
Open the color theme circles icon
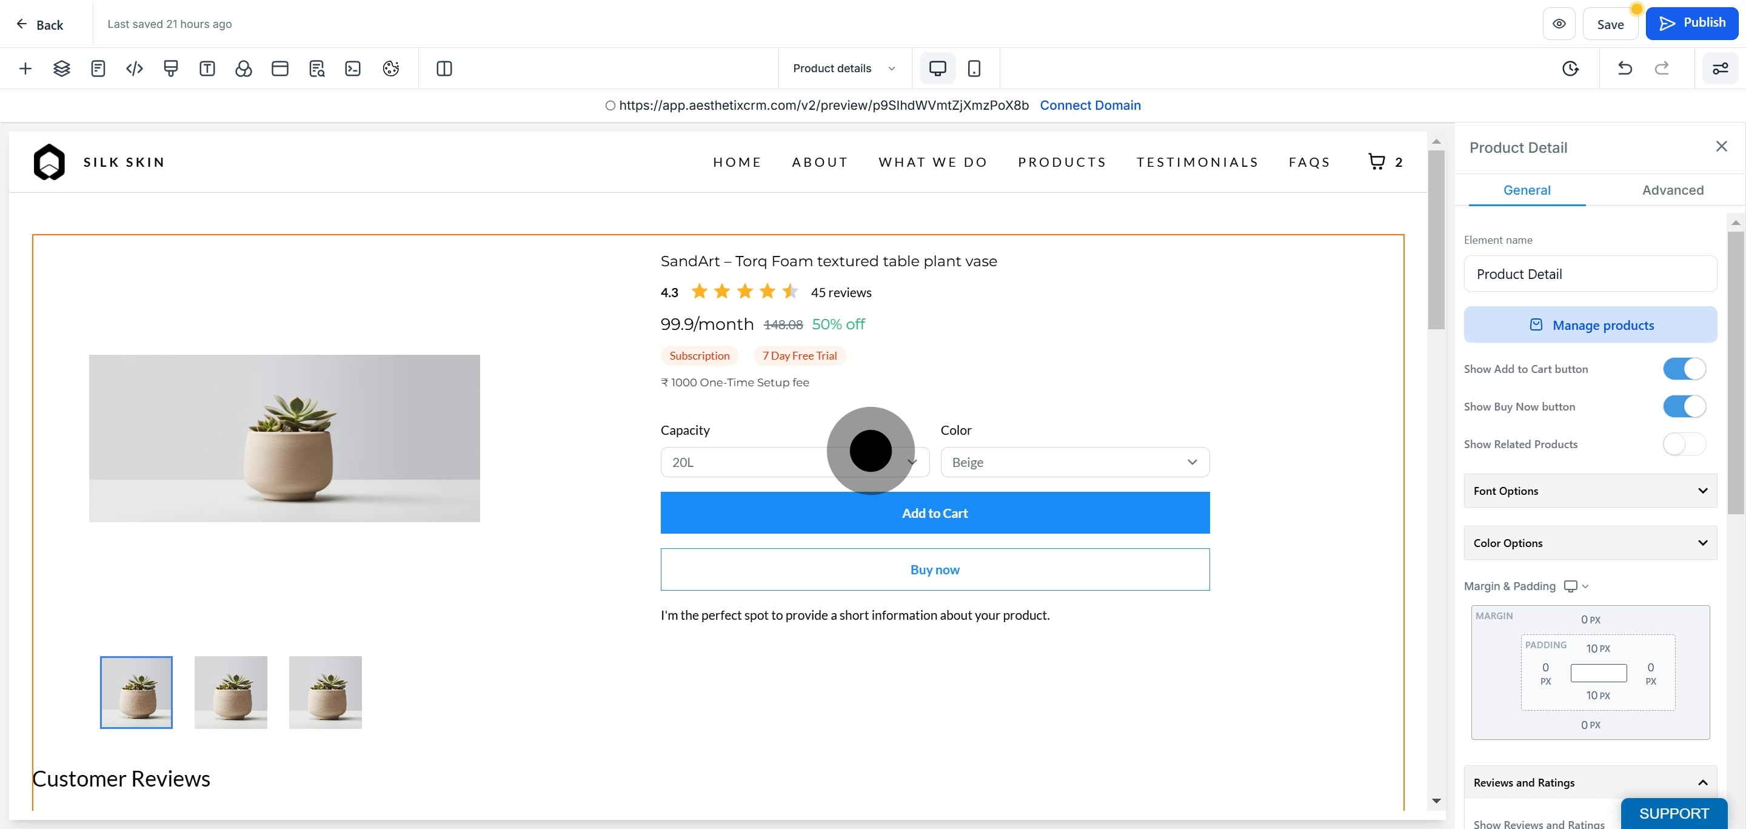[243, 69]
